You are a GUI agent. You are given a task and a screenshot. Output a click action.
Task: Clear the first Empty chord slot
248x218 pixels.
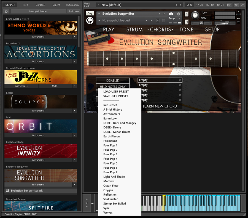[x=180, y=80]
